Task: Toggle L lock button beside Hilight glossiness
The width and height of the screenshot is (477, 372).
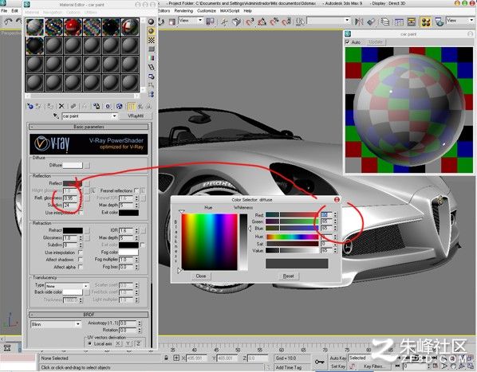Action: (93, 190)
